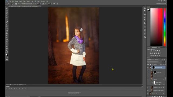The width and height of the screenshot is (173, 97).
Task: Open the Image menu
Action: click(16, 1)
